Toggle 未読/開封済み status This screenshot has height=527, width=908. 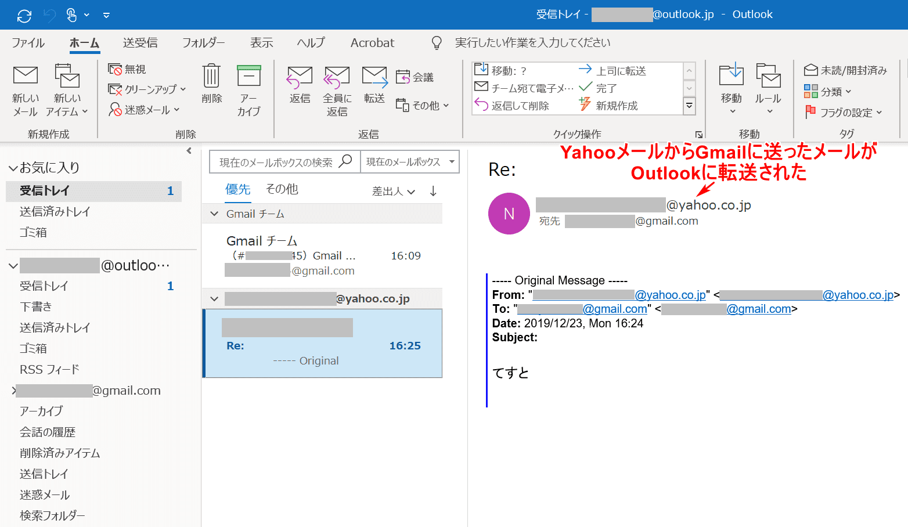pyautogui.click(x=845, y=70)
